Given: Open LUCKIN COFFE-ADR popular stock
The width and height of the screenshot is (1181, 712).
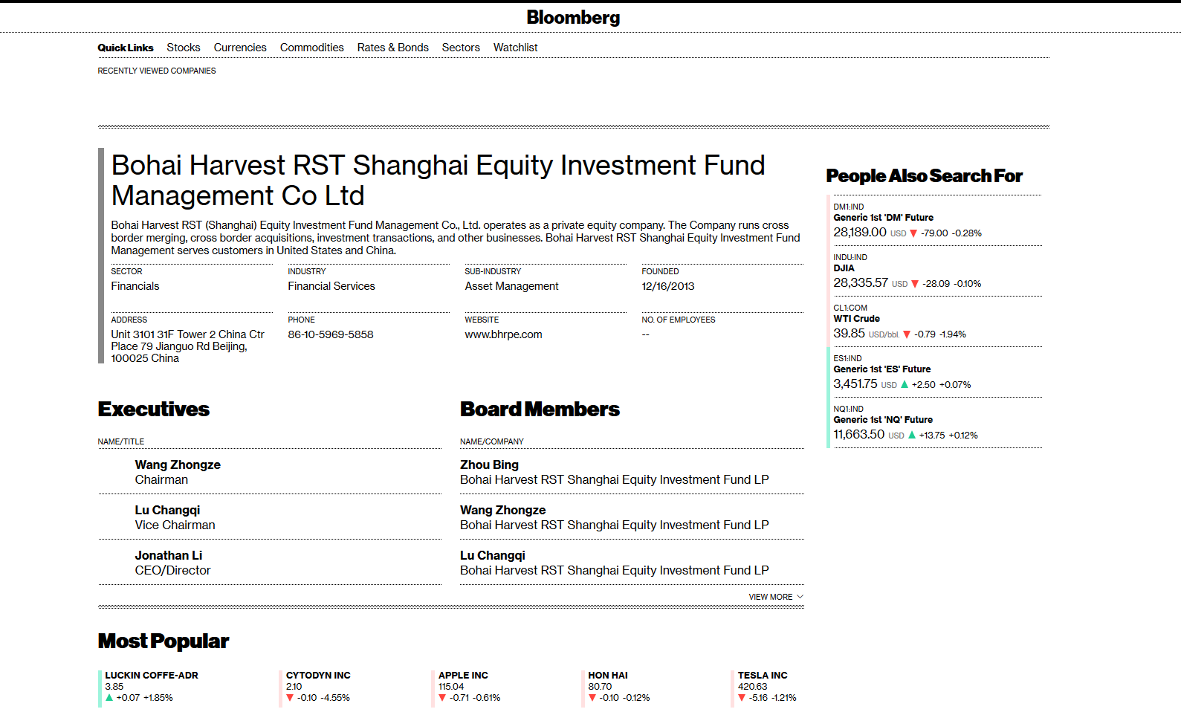Looking at the screenshot, I should pos(152,676).
